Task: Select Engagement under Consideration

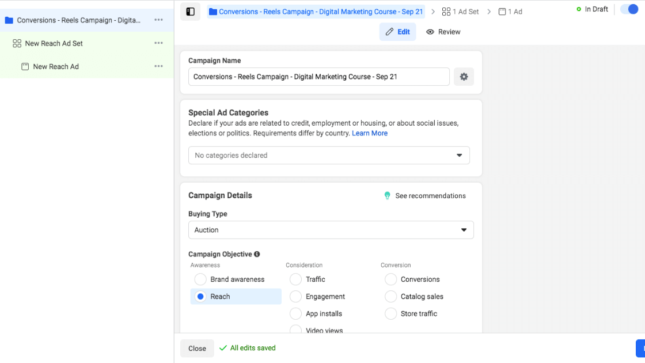Action: coord(295,296)
